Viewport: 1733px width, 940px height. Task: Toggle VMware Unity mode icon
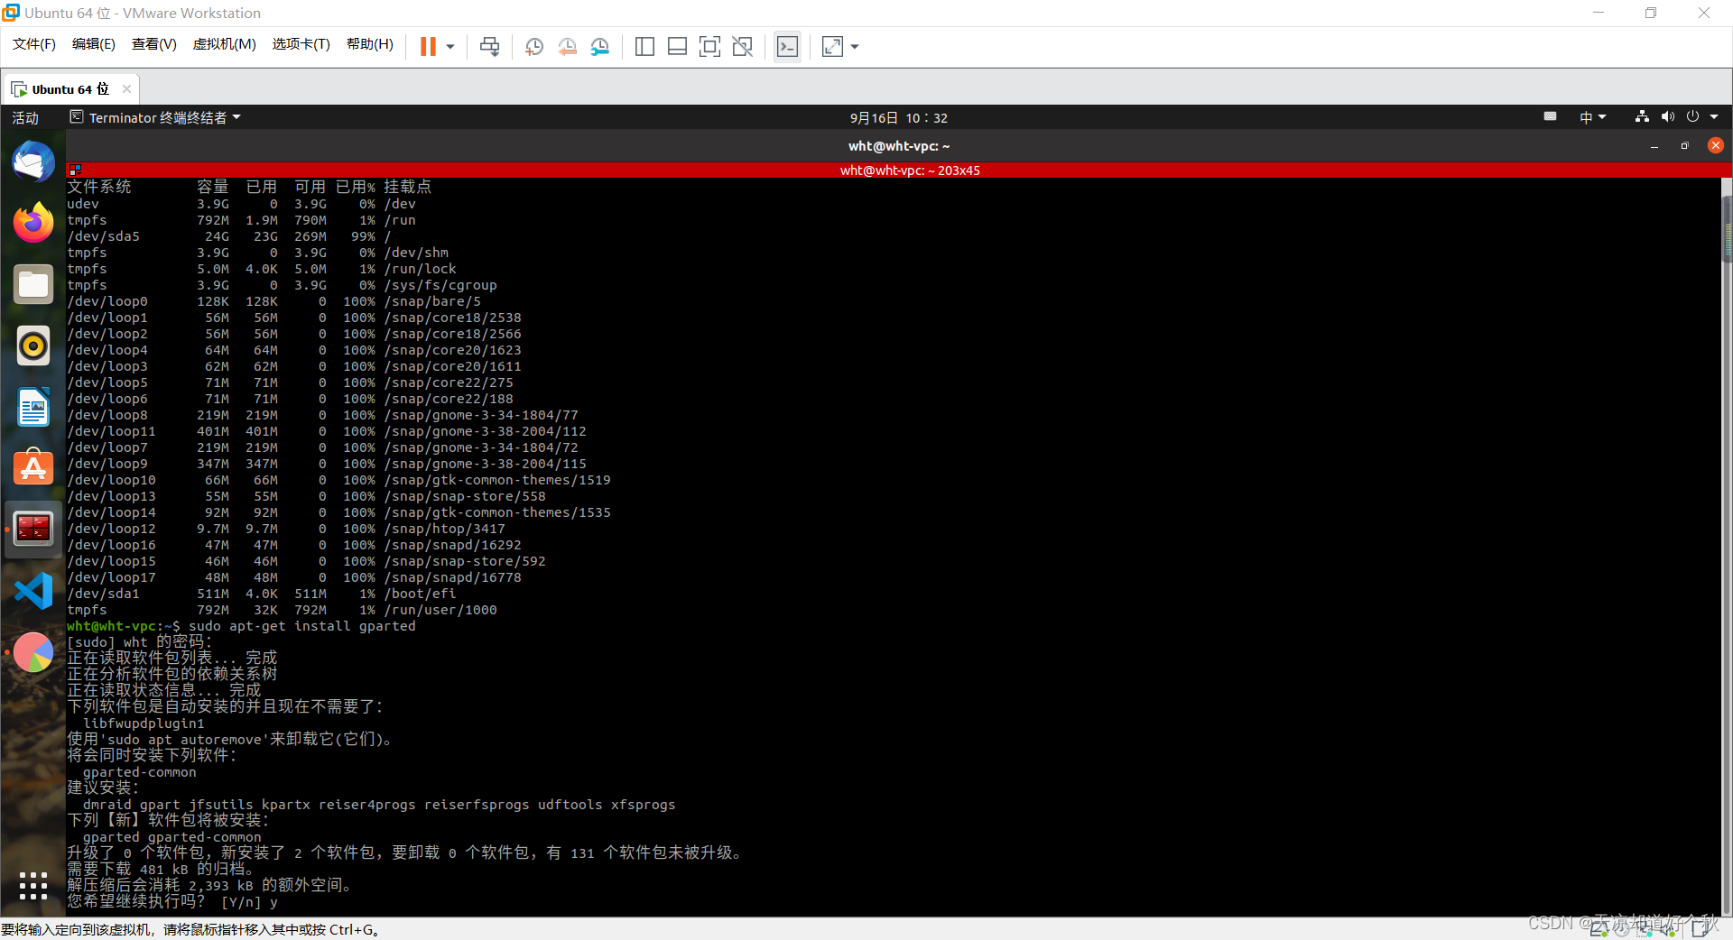point(743,47)
